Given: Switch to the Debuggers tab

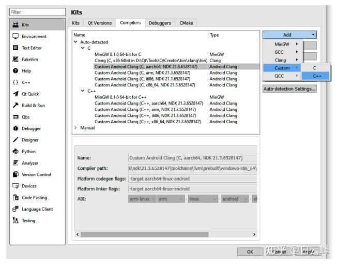Looking at the screenshot, I should click(160, 23).
